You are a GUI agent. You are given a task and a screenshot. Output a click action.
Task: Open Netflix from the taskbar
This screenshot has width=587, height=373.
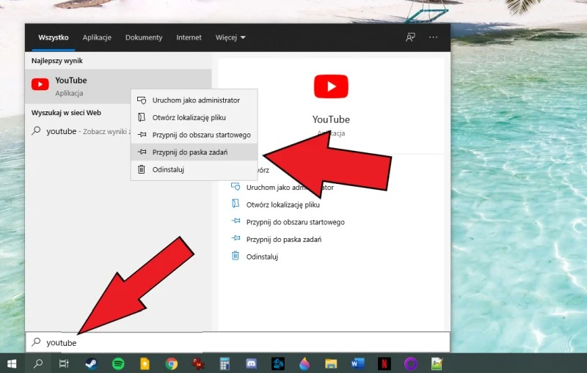[x=384, y=363]
